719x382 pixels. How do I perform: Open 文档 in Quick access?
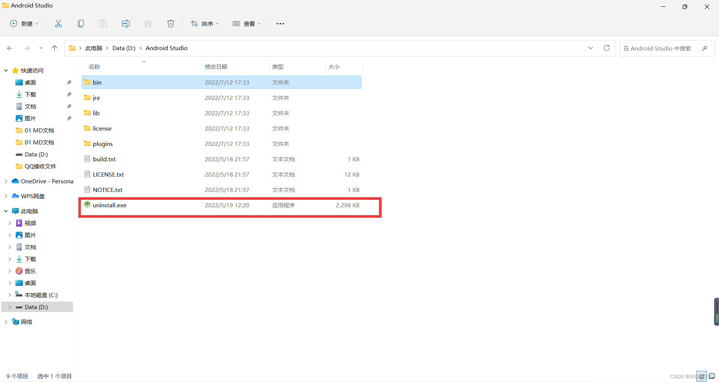(30, 106)
